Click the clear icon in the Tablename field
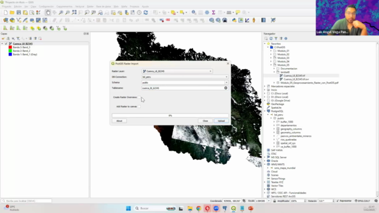Screen dimensions: 379x213 coord(226,88)
